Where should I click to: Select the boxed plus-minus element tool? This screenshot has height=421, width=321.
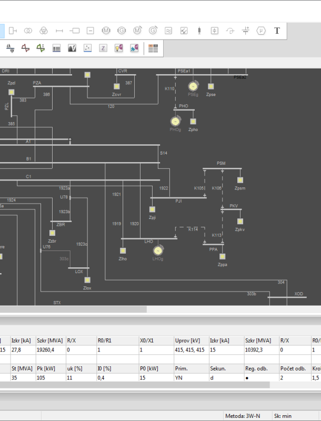[215, 31]
